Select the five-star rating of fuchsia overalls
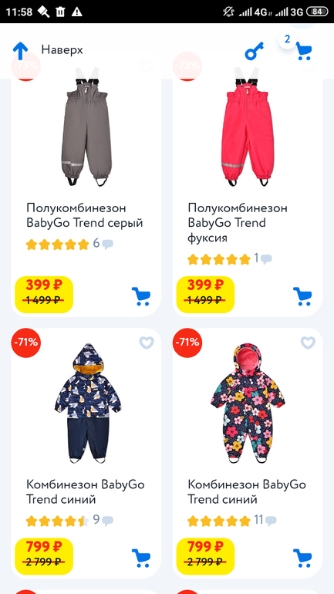The height and width of the screenshot is (594, 334). [x=219, y=259]
